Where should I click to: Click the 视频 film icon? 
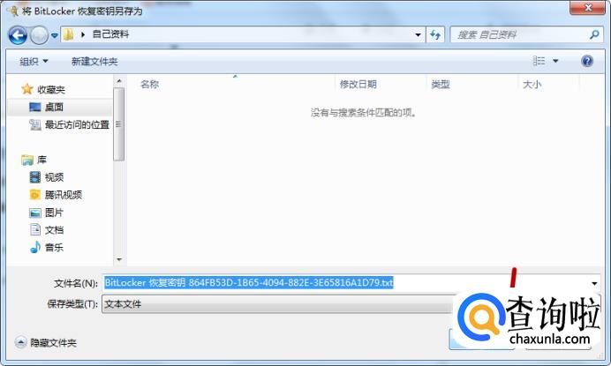click(x=35, y=177)
